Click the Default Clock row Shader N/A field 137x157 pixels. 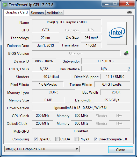pyautogui.click(x=119, y=123)
